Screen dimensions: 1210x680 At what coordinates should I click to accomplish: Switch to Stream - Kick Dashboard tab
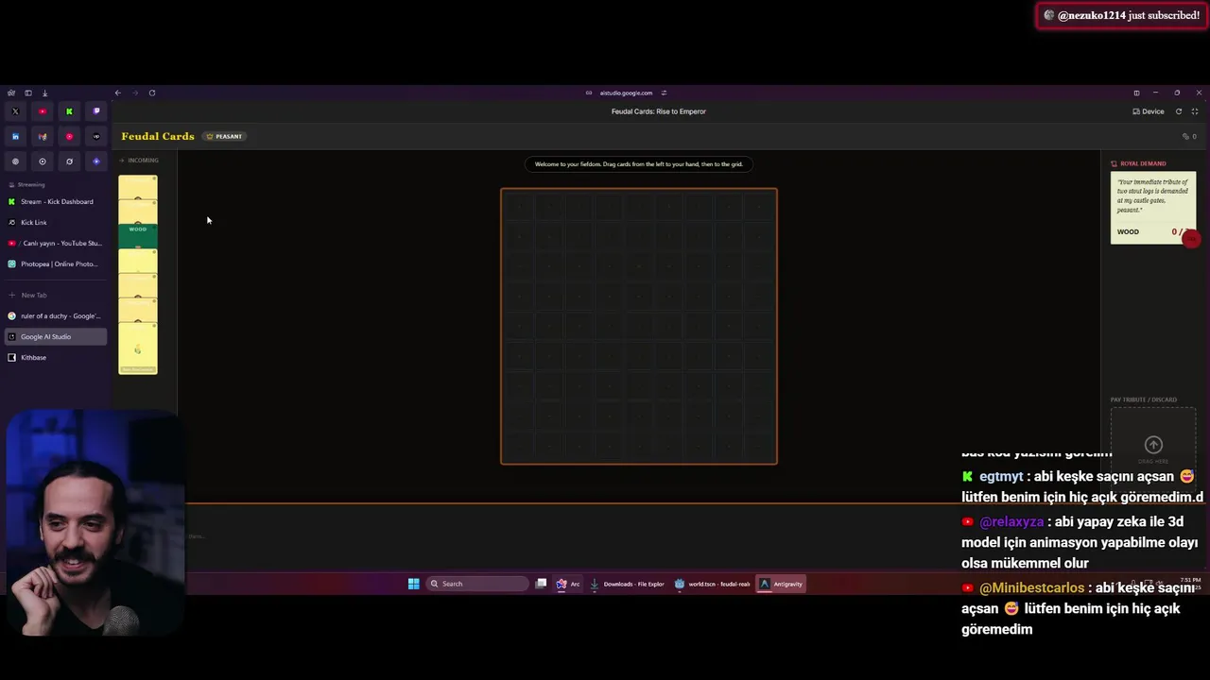57,201
